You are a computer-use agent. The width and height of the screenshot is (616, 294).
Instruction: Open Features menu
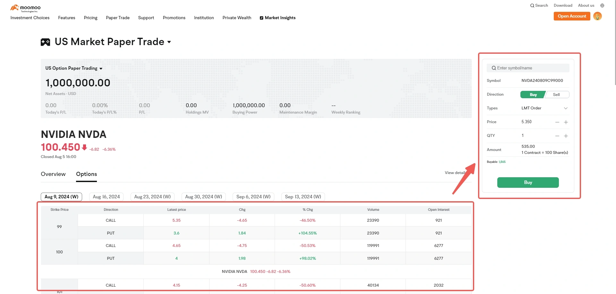pyautogui.click(x=67, y=18)
